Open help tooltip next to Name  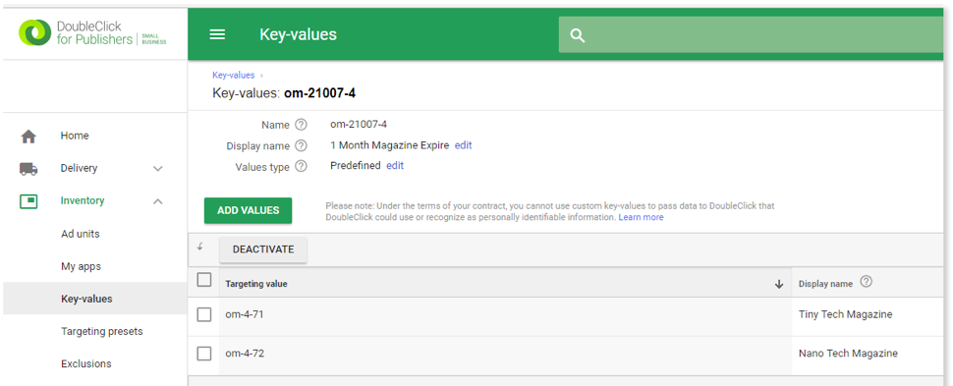coord(301,125)
